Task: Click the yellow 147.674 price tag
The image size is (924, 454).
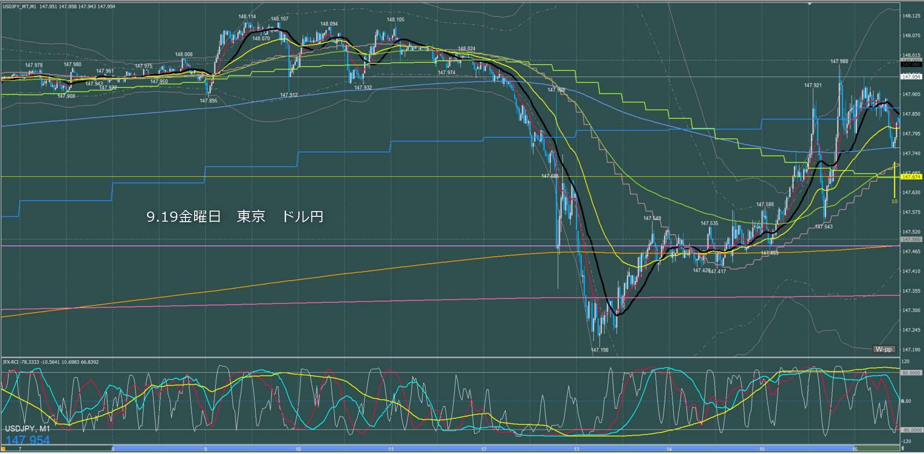Action: coord(911,177)
